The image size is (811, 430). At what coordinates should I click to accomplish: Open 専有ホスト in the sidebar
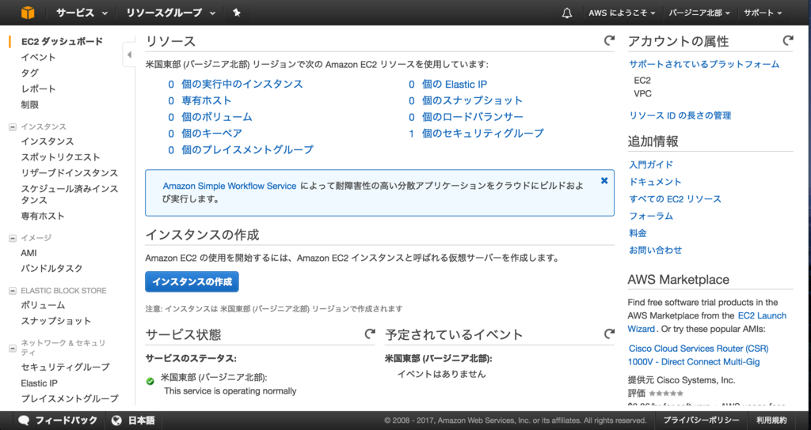(43, 216)
